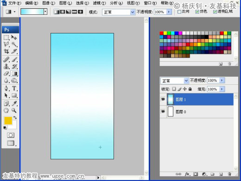Choose linear gradient style
This screenshot has height=181, width=241.
pyautogui.click(x=57, y=12)
